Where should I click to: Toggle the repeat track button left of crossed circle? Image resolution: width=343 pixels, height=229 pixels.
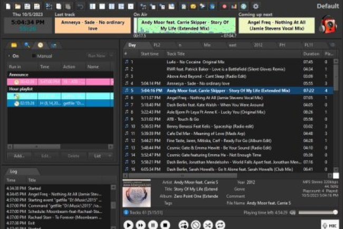[x=184, y=225]
